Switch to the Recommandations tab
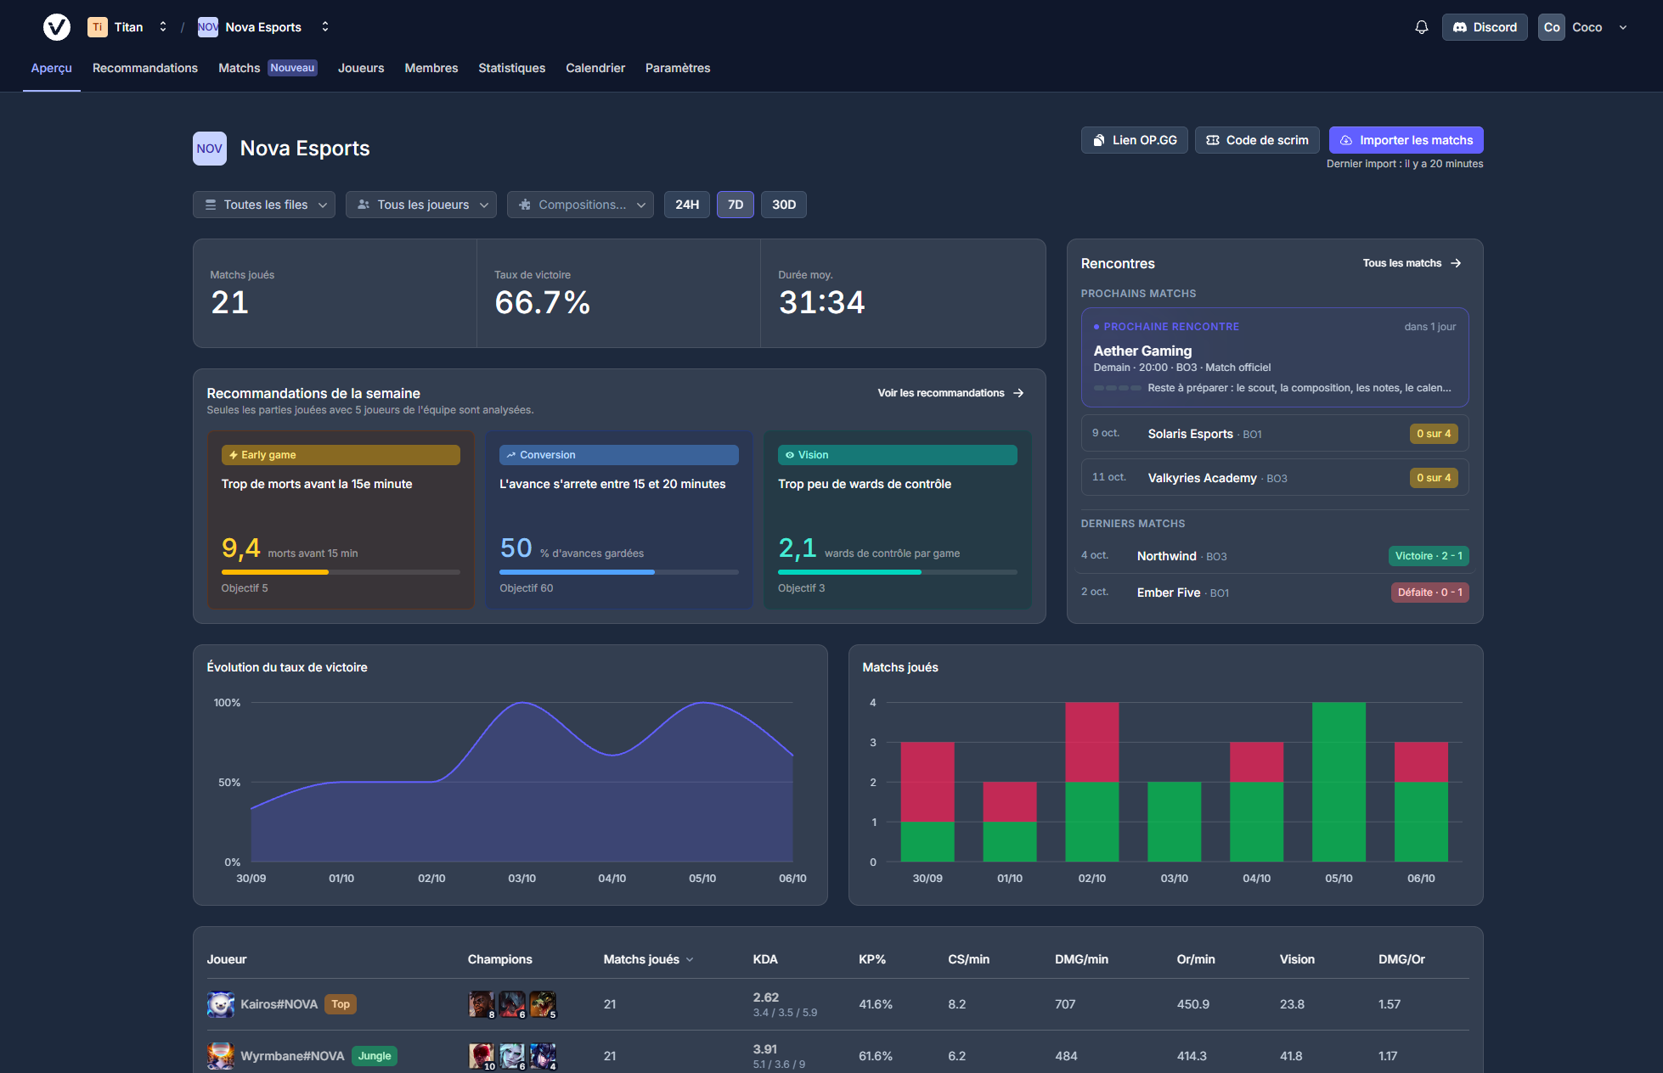Viewport: 1663px width, 1073px height. [x=145, y=68]
